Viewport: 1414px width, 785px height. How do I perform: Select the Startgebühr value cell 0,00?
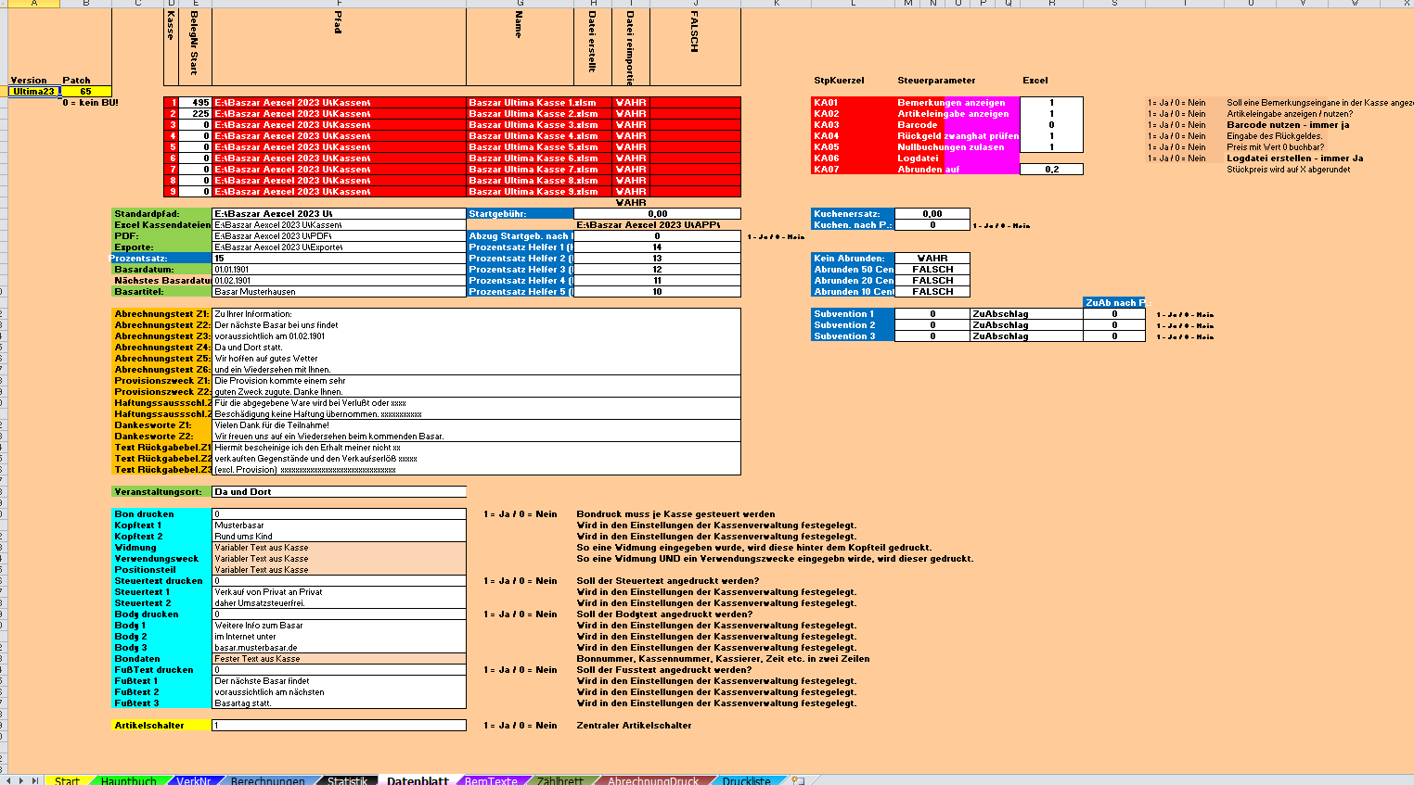click(x=657, y=214)
